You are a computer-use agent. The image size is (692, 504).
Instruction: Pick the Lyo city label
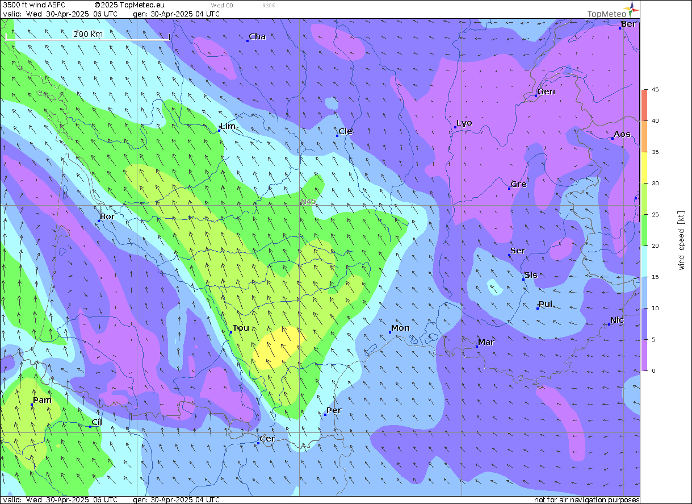(464, 123)
